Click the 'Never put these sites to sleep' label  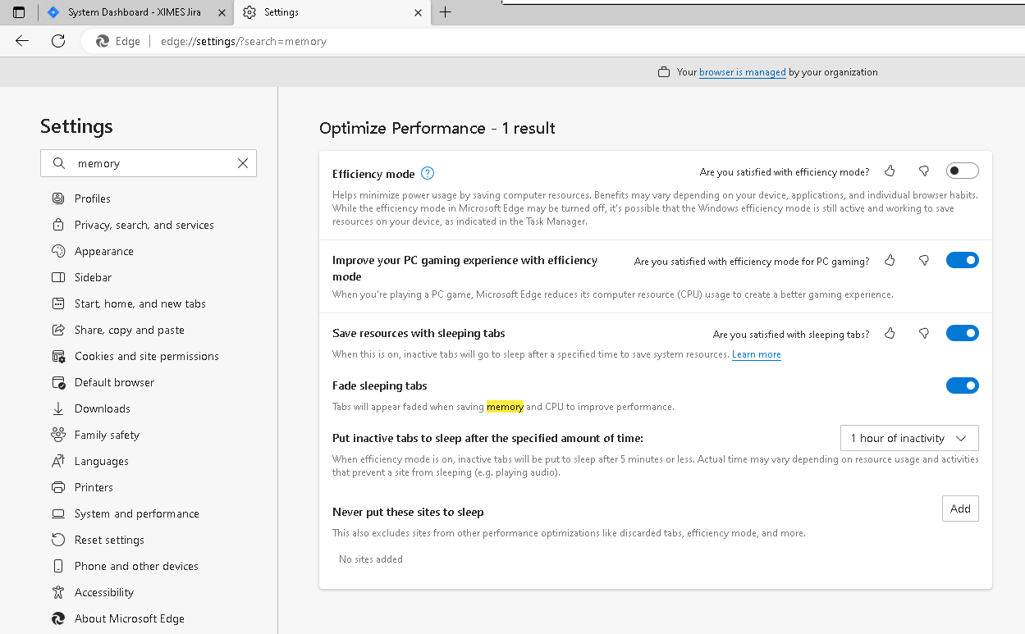(x=408, y=512)
